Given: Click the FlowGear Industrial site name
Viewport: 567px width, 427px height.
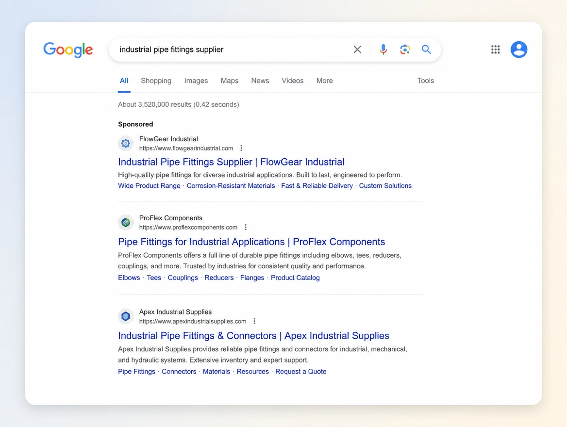Looking at the screenshot, I should (x=168, y=139).
